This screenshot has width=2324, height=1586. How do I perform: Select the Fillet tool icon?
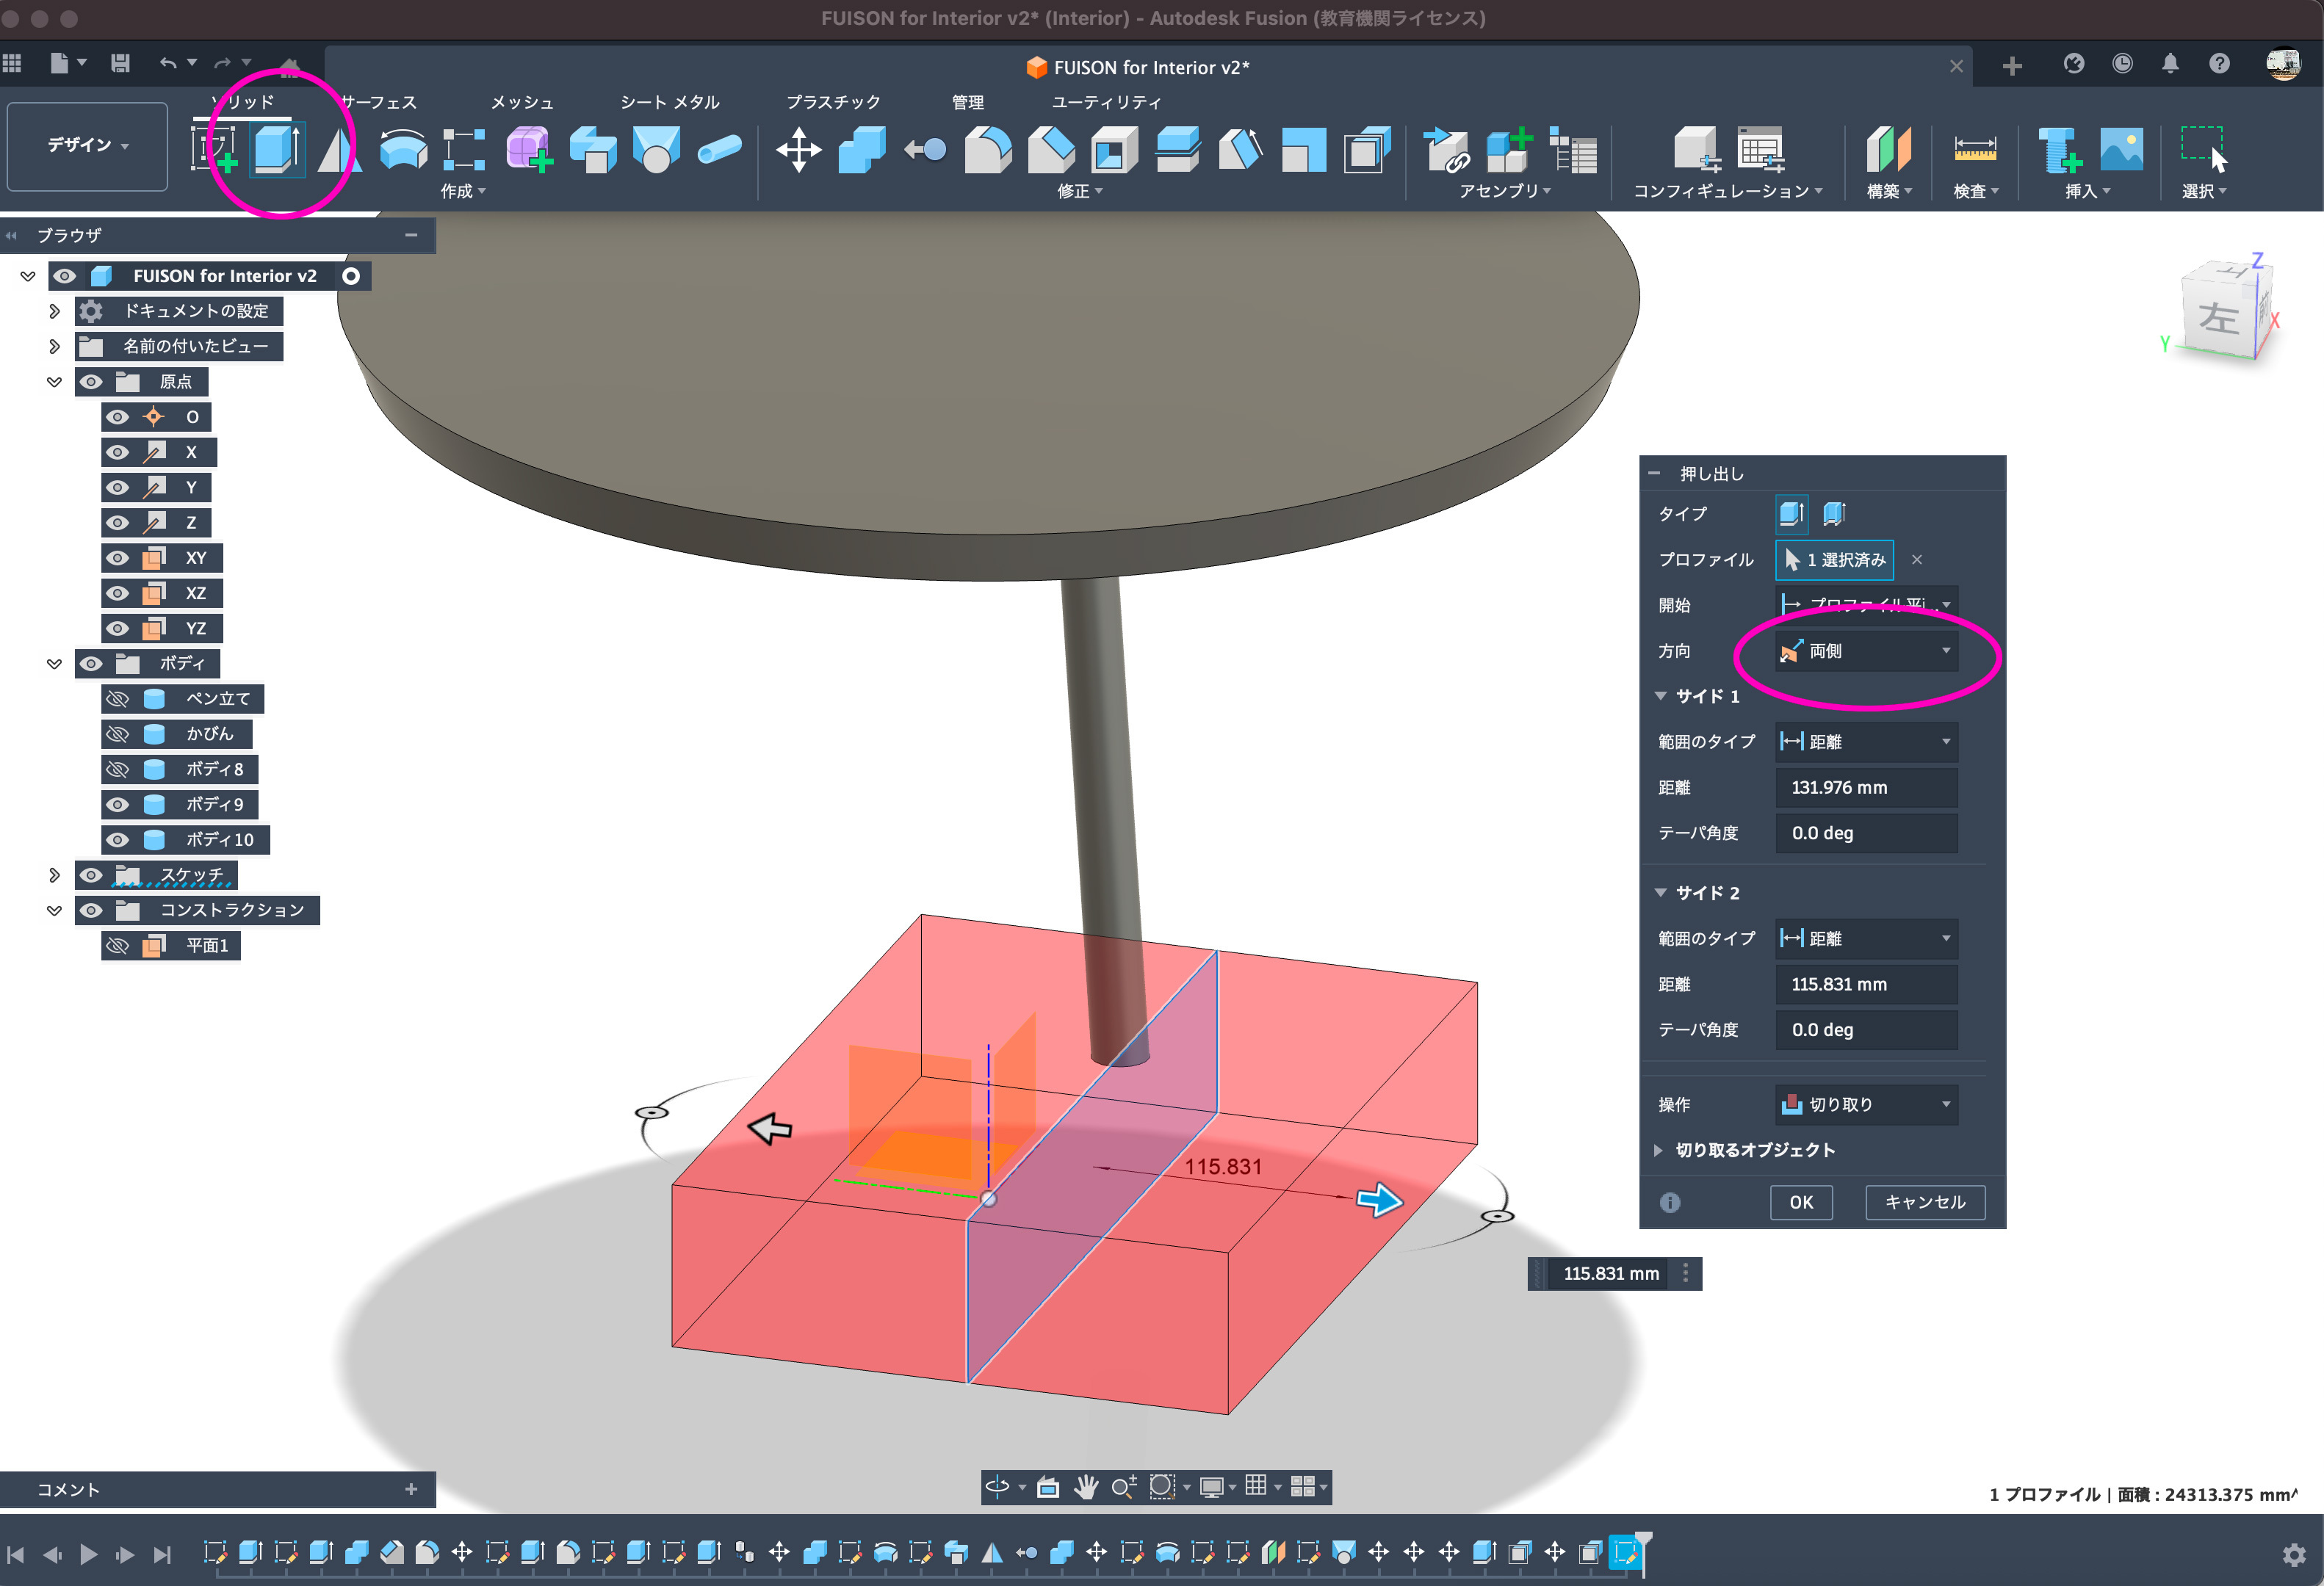pyautogui.click(x=988, y=150)
